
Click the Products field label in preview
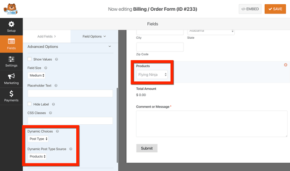[143, 66]
